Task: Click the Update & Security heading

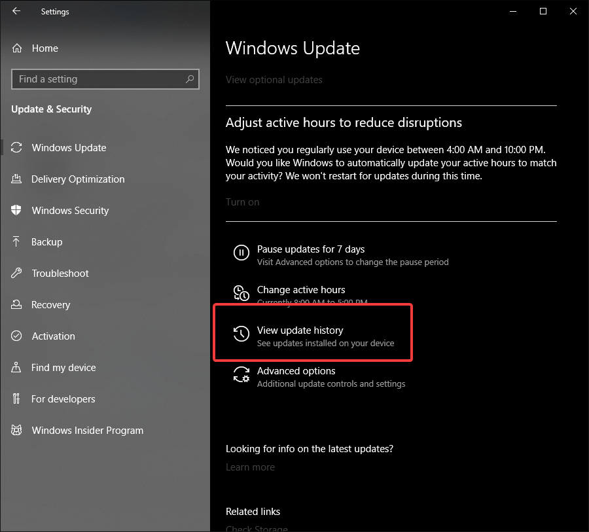Action: (x=52, y=109)
